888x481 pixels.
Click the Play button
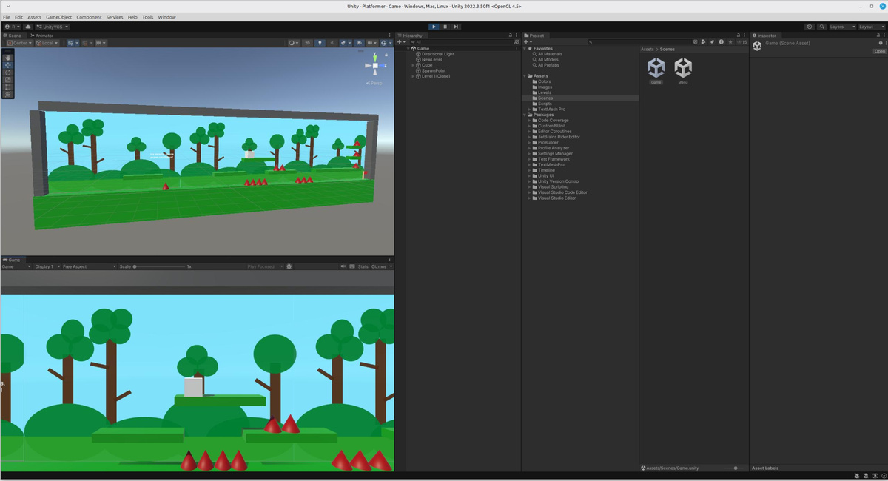[434, 27]
